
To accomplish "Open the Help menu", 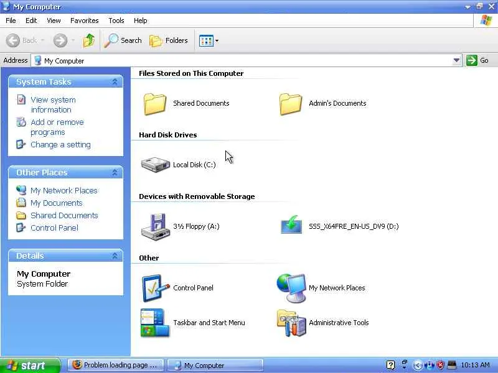I will tap(141, 21).
